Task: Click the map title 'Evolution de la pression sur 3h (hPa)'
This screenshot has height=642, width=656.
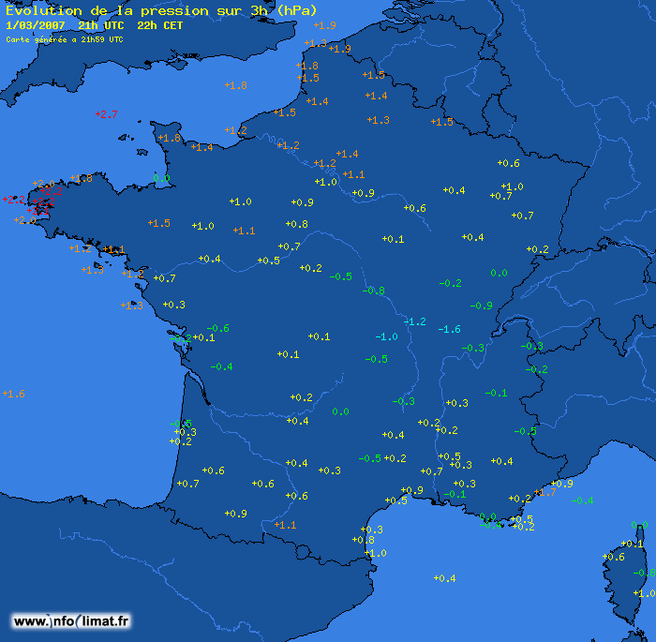Action: [x=161, y=10]
